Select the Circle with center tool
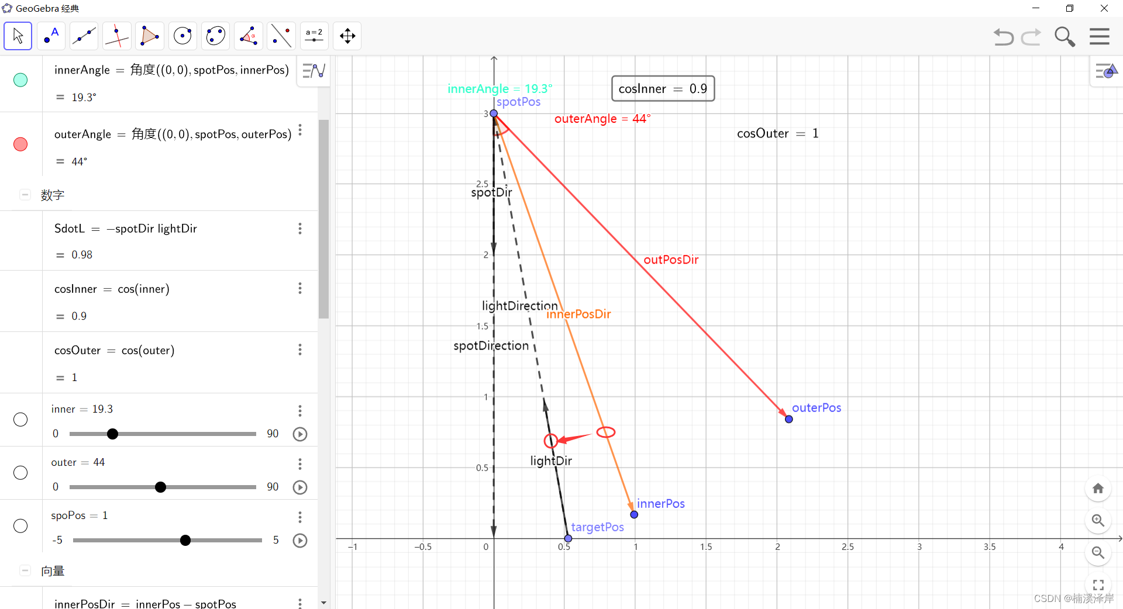The image size is (1123, 609). (182, 36)
